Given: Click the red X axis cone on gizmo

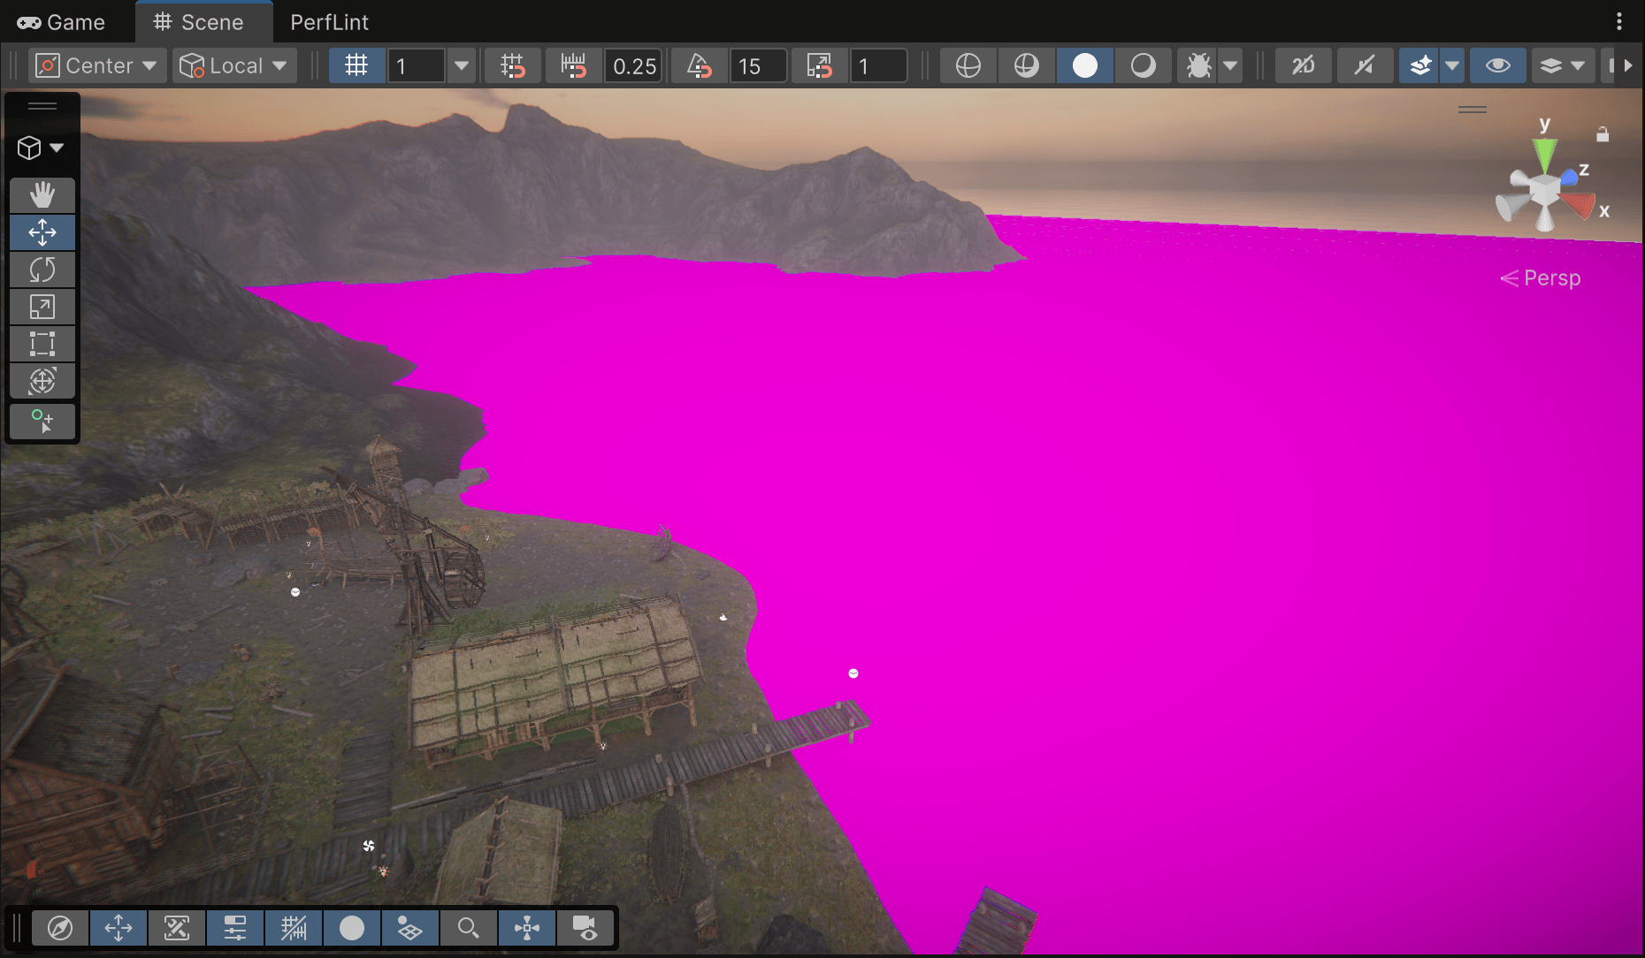Looking at the screenshot, I should 1580,206.
